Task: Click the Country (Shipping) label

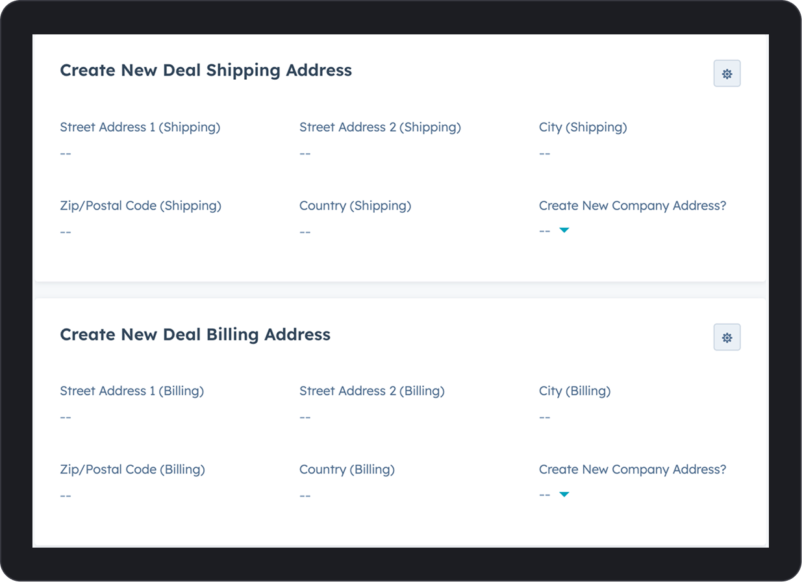Action: [x=355, y=206]
